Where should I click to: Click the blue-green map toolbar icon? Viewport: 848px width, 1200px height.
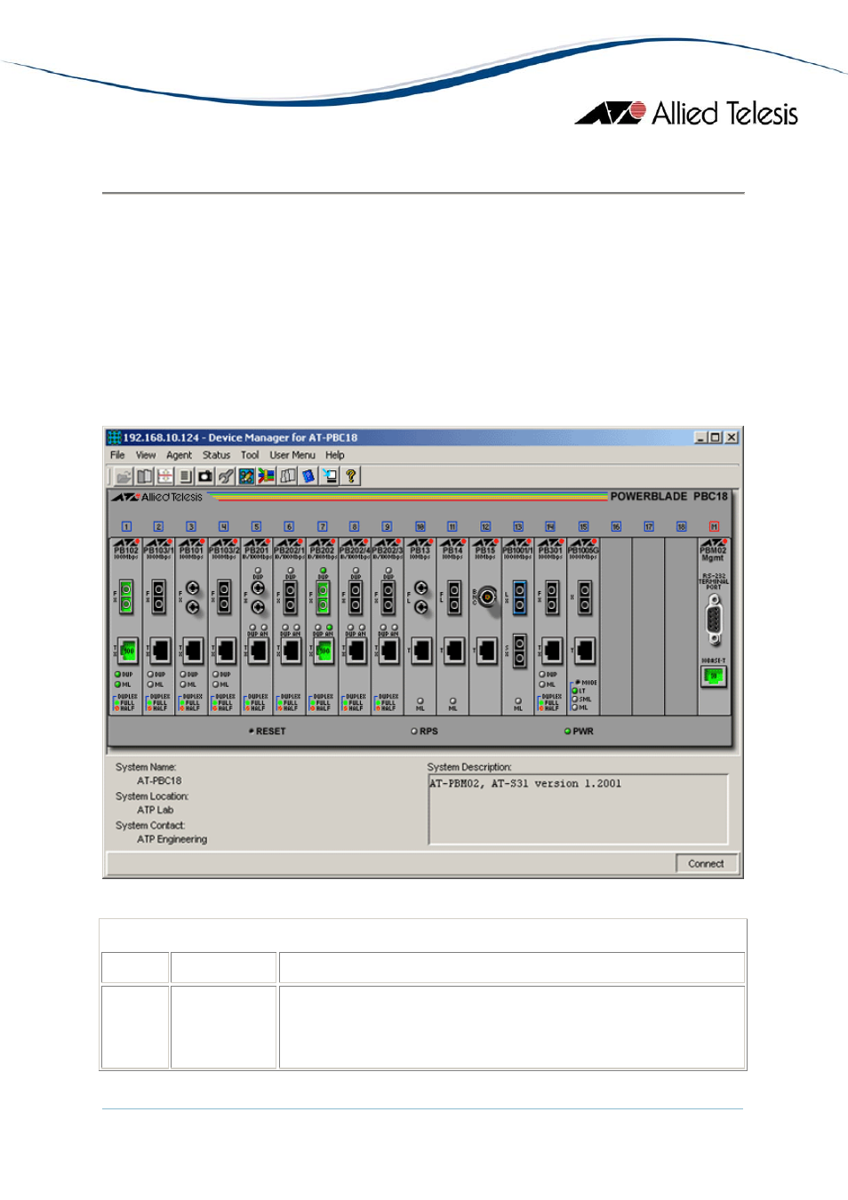[x=246, y=476]
